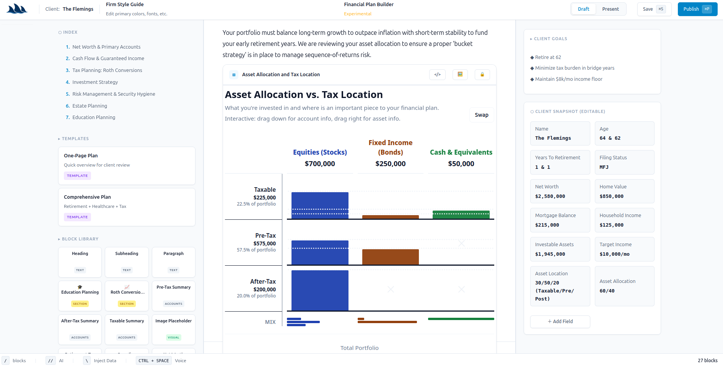Click the backslash Inject Data shortcut key
This screenshot has height=366, width=723.
tap(87, 361)
